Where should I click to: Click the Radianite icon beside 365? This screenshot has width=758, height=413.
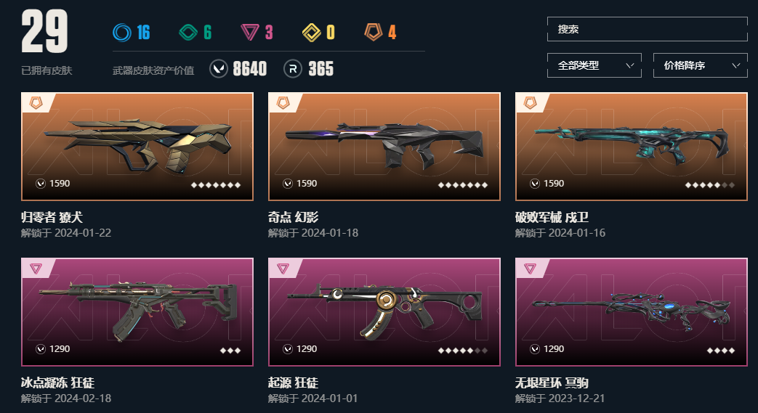[x=292, y=69]
